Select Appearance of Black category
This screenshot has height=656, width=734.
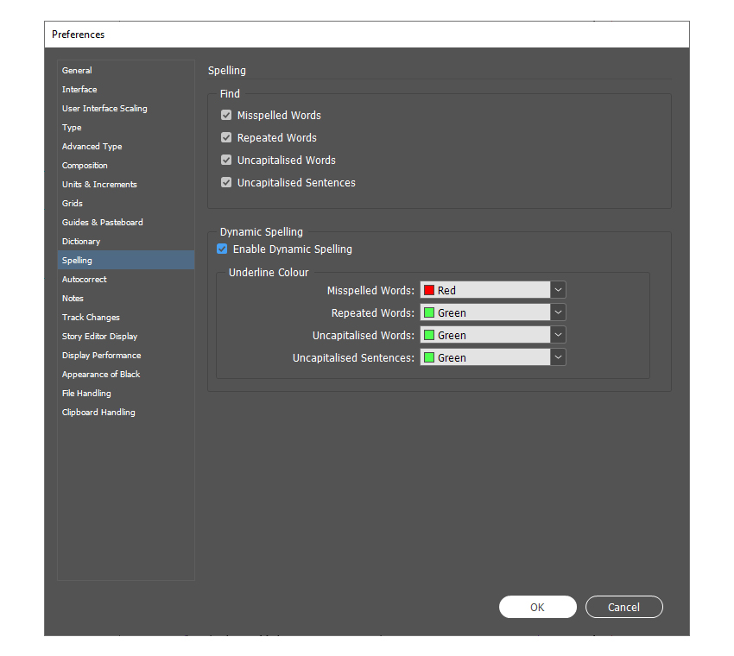[126, 375]
